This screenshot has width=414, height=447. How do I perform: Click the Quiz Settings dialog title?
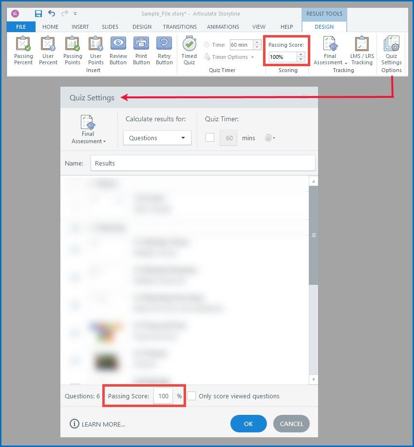pos(92,97)
